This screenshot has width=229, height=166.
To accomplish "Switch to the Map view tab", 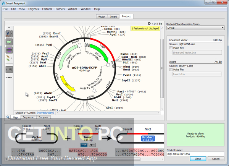I will pos(15,117).
